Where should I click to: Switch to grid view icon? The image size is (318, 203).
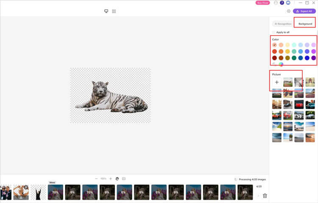click(x=114, y=11)
